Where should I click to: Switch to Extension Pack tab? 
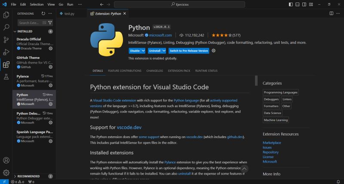click(179, 71)
